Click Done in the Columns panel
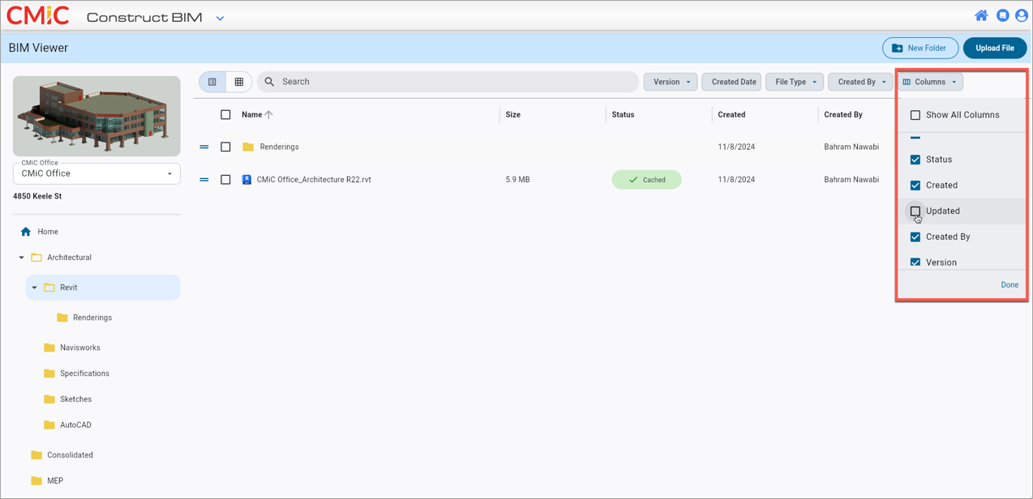The image size is (1033, 499). pyautogui.click(x=1009, y=285)
